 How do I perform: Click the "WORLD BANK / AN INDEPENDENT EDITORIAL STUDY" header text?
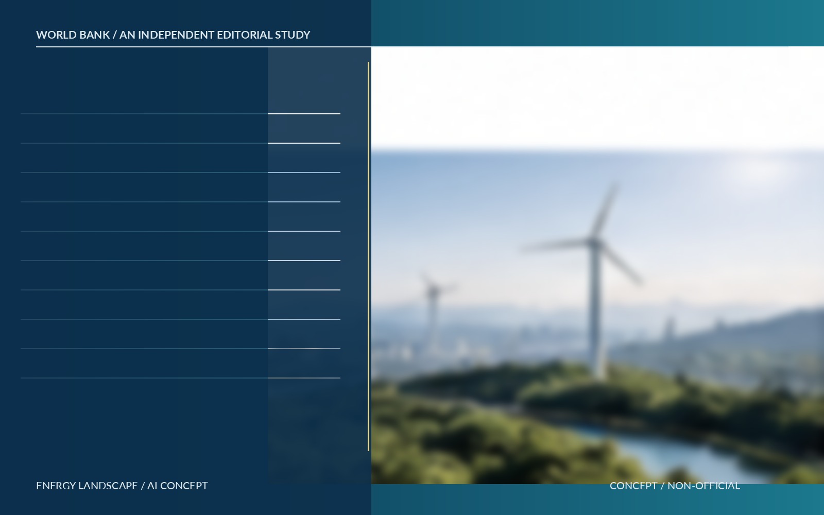(173, 35)
